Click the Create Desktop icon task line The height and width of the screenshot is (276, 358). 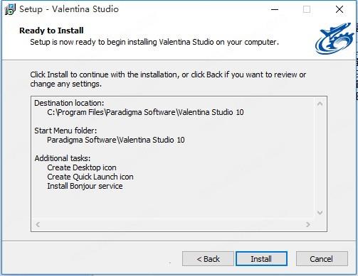(82, 167)
